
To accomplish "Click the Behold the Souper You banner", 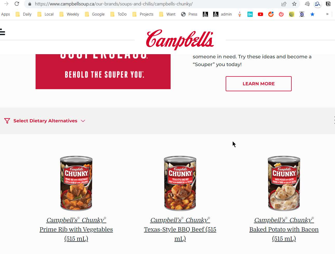I will (103, 72).
